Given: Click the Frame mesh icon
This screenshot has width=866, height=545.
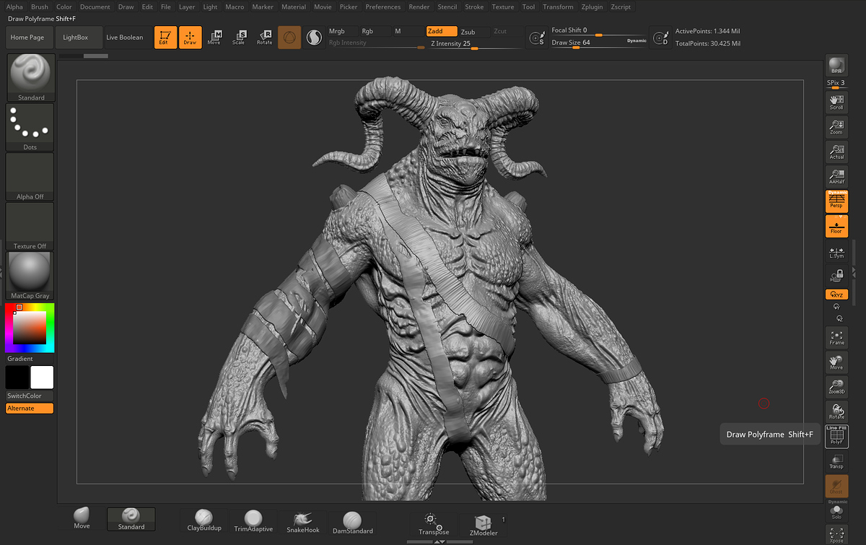Looking at the screenshot, I should click(836, 337).
